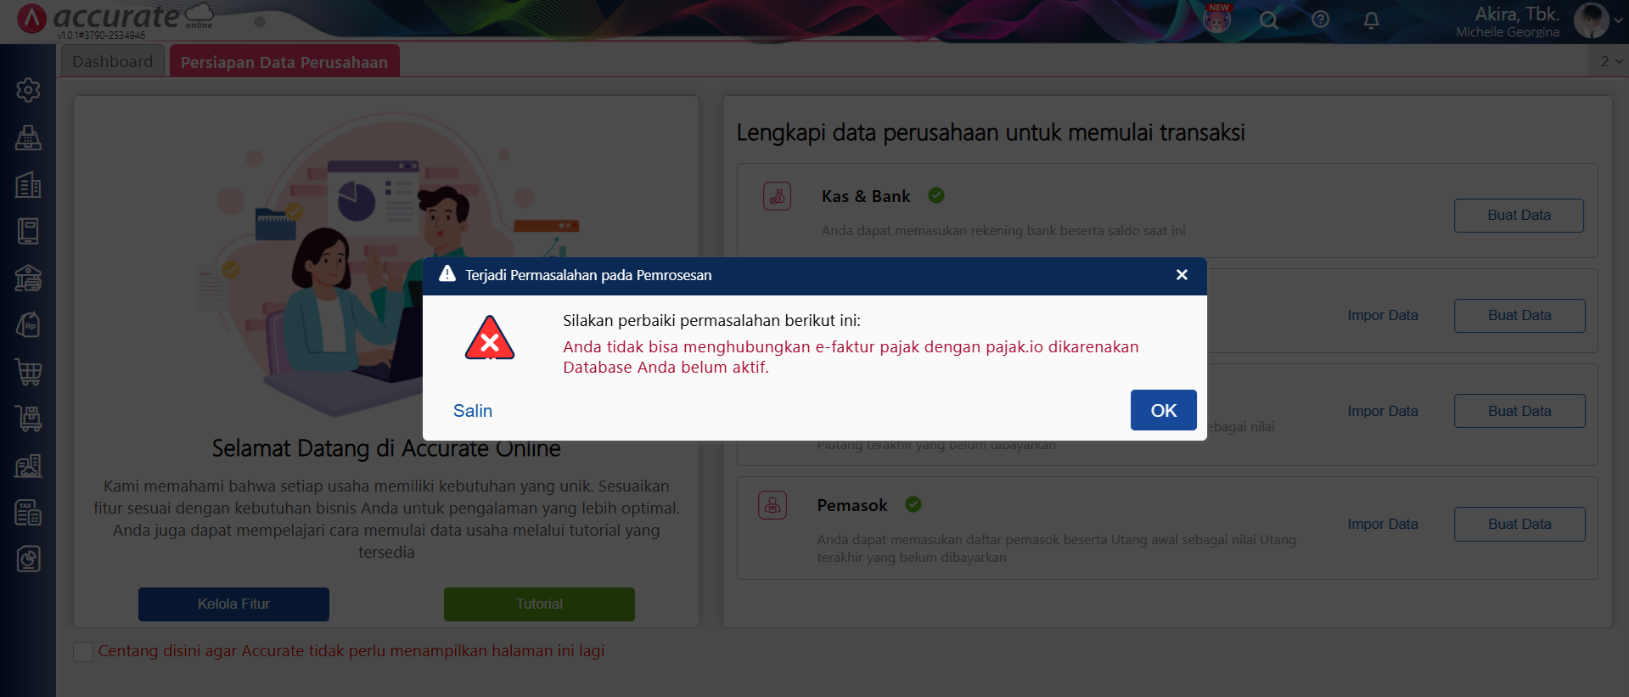1629x697 pixels.
Task: Open the notifications bell icon
Action: point(1371,20)
